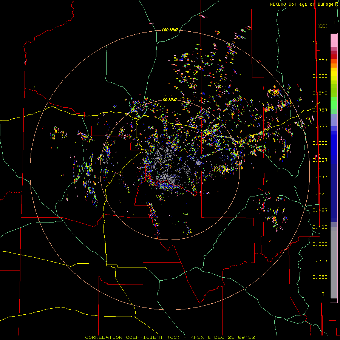Click the 0.627 scale value
This screenshot has height=340, width=340.
(x=320, y=160)
